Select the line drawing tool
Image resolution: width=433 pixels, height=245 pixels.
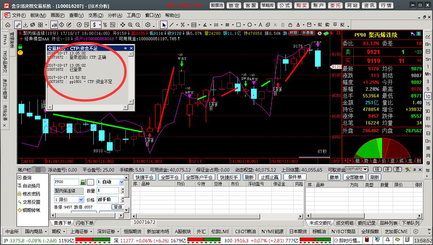[172, 25]
